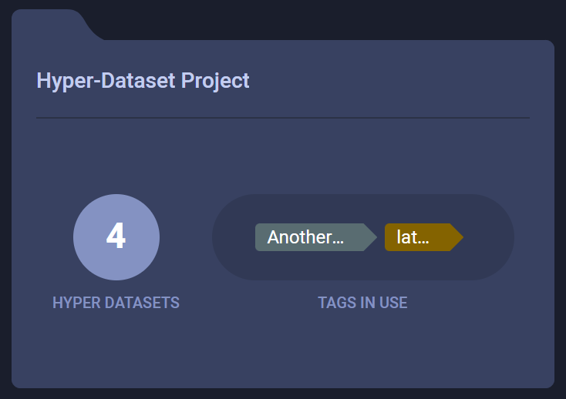Select the orange "lat…" tag

click(416, 237)
